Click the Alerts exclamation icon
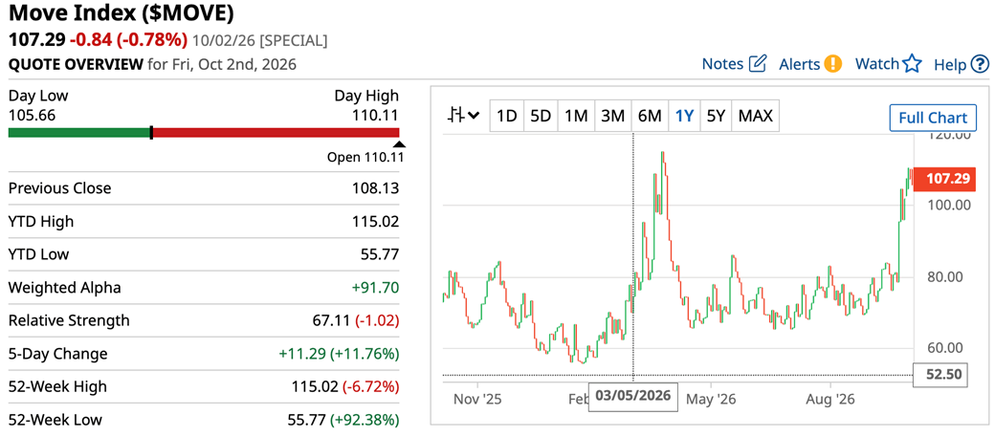The height and width of the screenshot is (437, 995). [833, 63]
